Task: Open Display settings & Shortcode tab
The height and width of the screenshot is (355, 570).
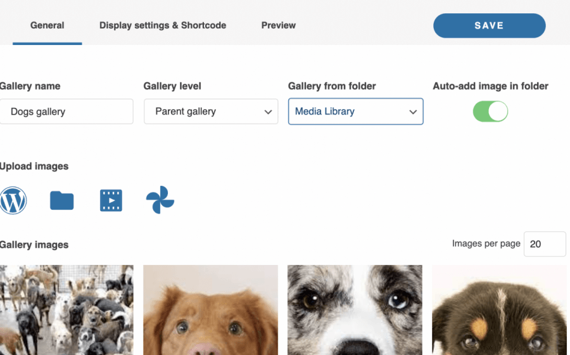Action: point(163,25)
